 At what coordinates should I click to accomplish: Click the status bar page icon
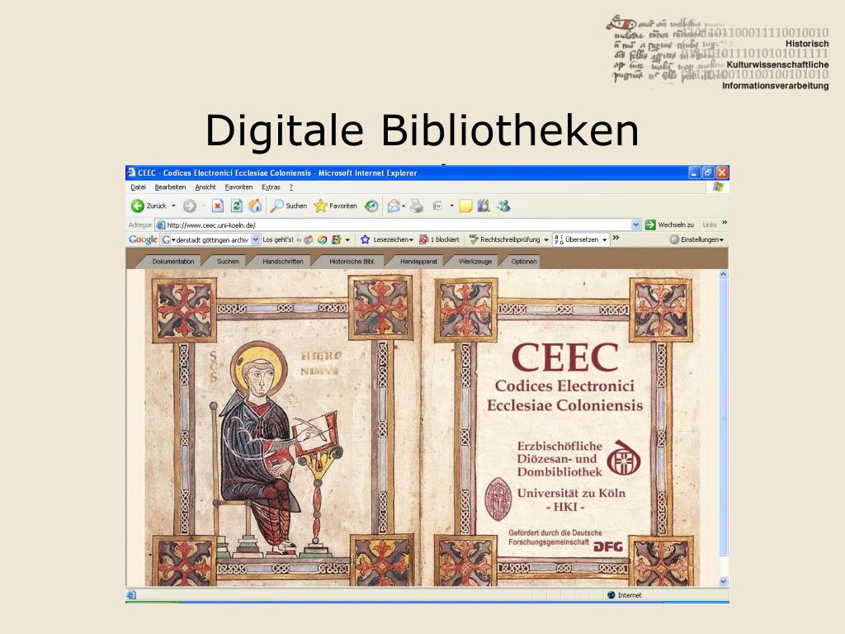pos(131,594)
